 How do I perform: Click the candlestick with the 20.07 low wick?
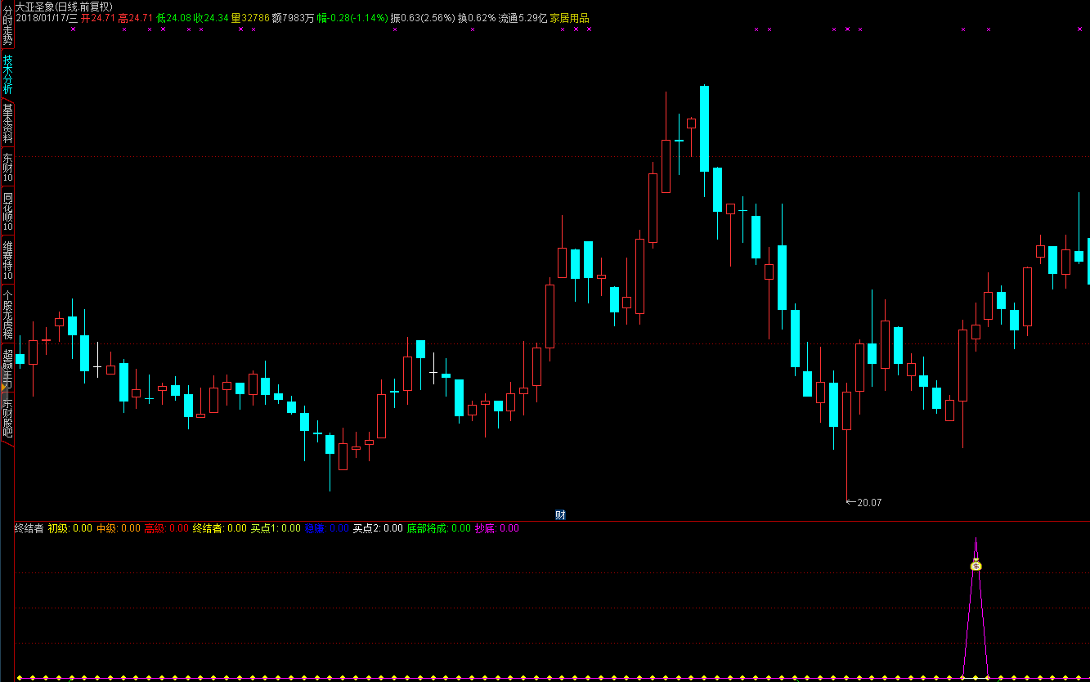(846, 411)
